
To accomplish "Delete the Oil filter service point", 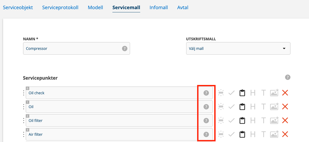I will (285, 120).
